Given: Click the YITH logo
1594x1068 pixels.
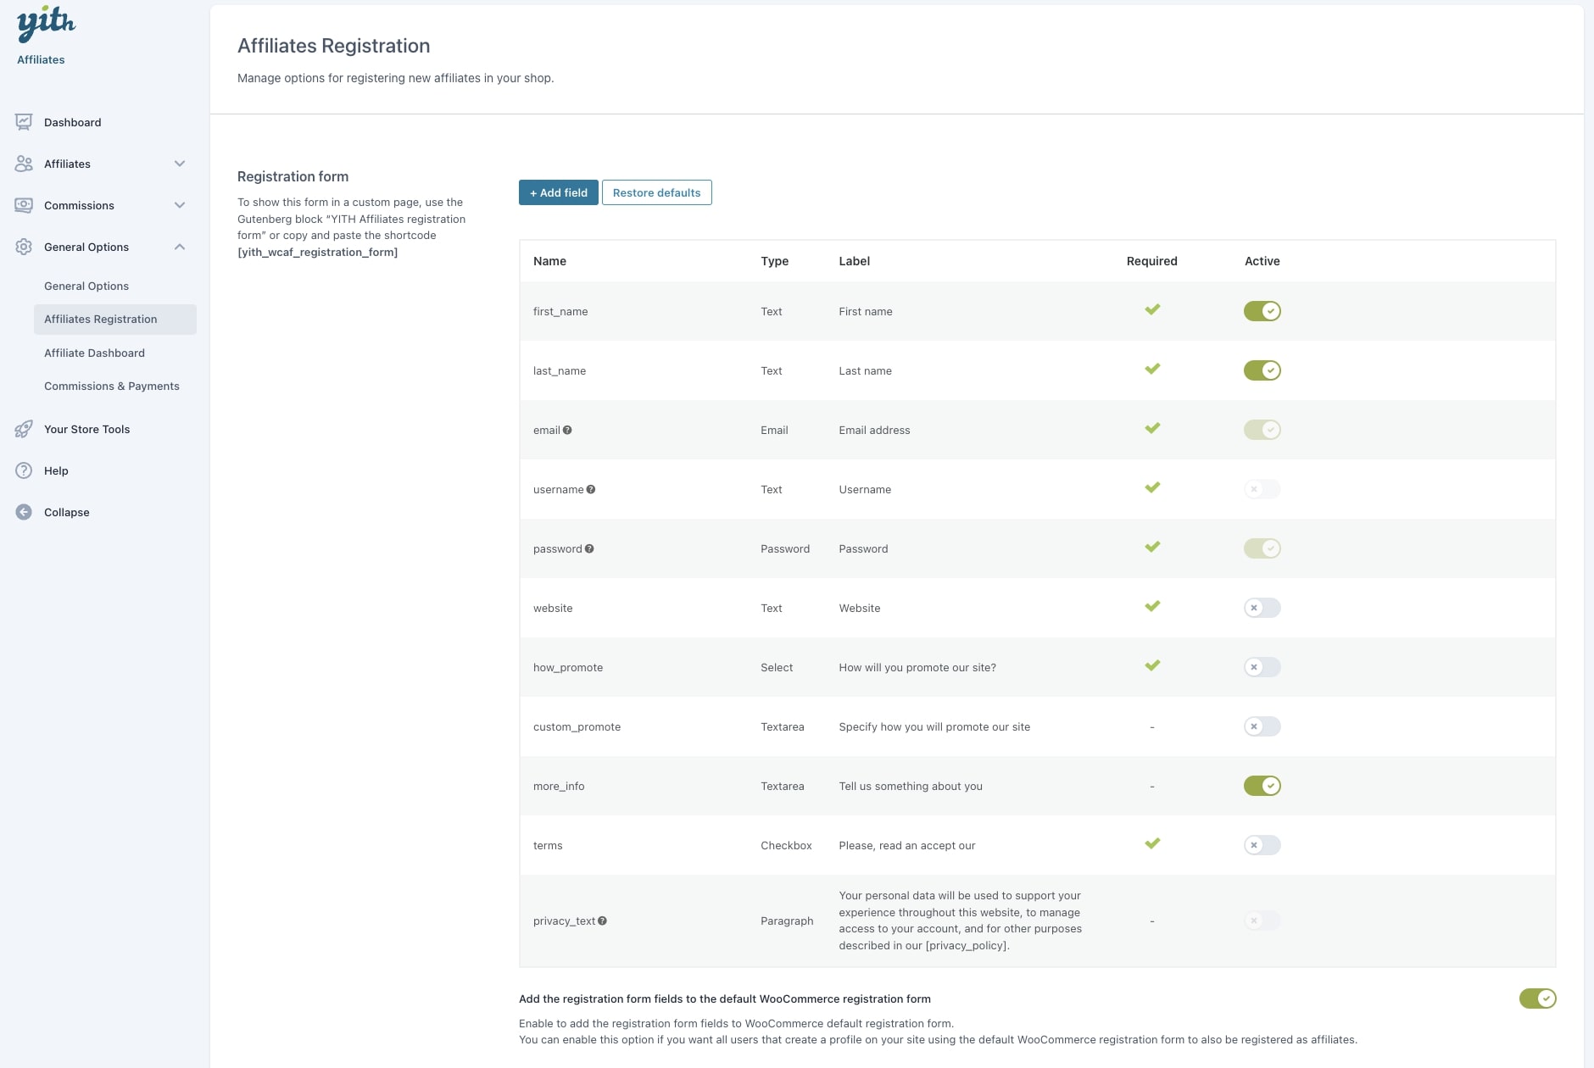Looking at the screenshot, I should (x=46, y=24).
